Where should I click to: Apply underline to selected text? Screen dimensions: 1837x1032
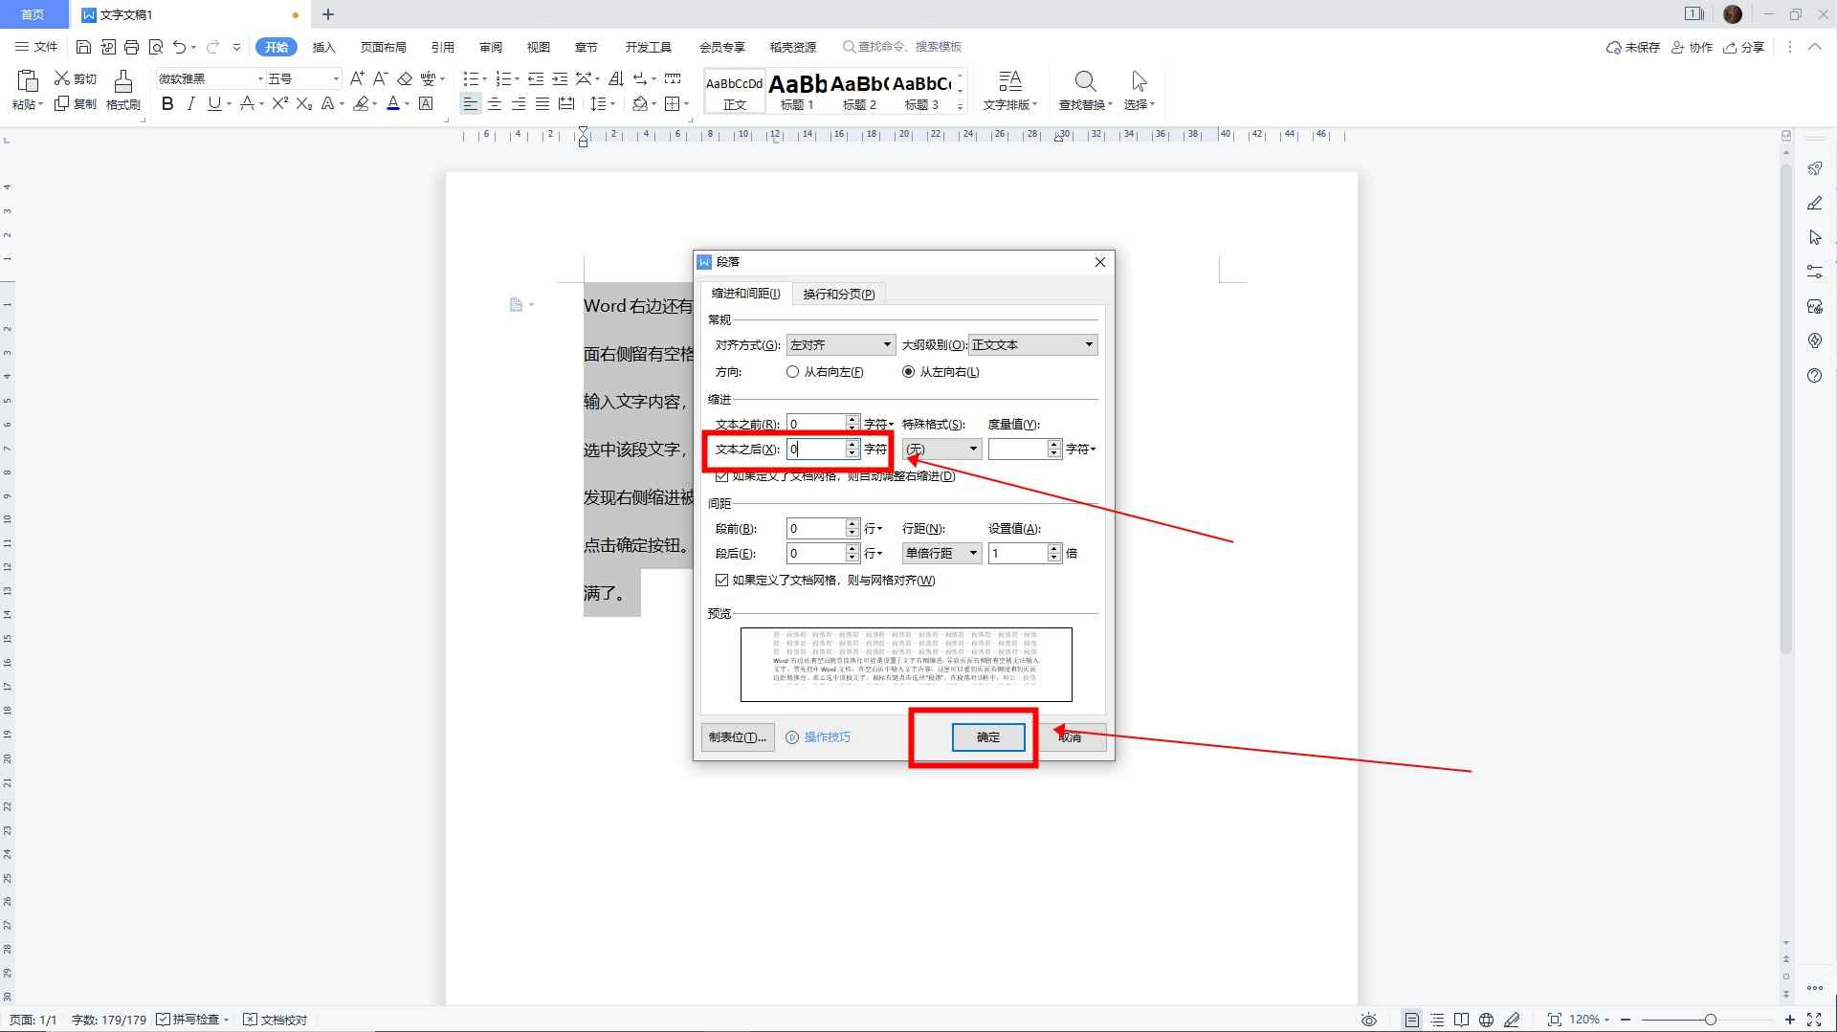[215, 104]
